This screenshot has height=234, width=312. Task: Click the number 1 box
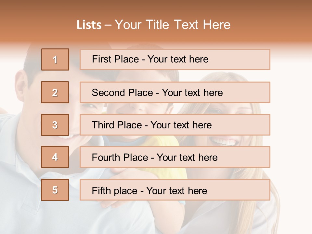pyautogui.click(x=55, y=59)
